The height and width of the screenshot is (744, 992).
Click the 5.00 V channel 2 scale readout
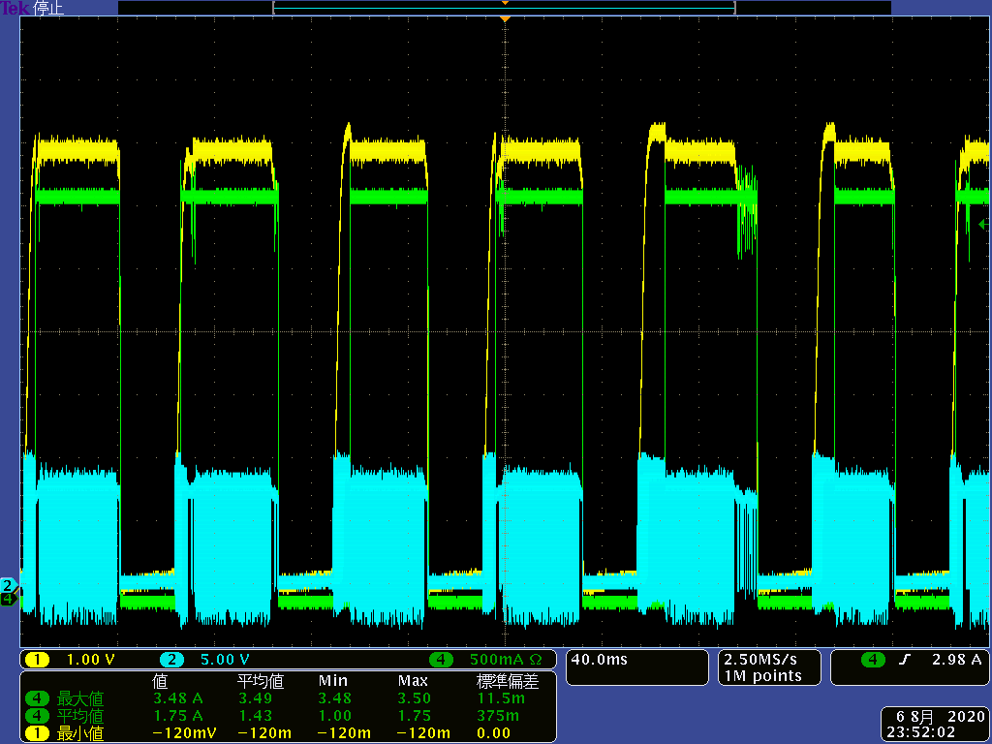pyautogui.click(x=225, y=660)
